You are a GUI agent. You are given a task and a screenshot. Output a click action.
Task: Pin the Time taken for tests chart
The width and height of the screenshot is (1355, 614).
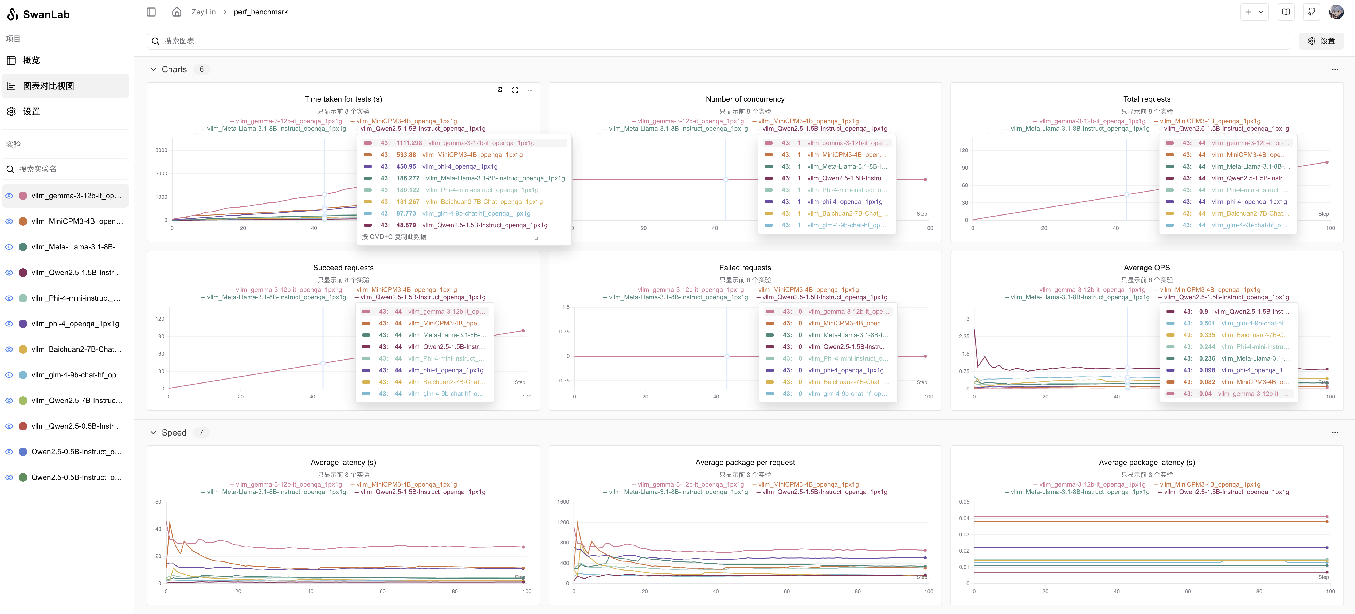coord(500,90)
